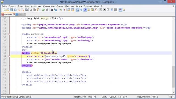This screenshot has width=176, height=99.
Task: Toggle Show all characters pilcrow button
Action: [81, 10]
